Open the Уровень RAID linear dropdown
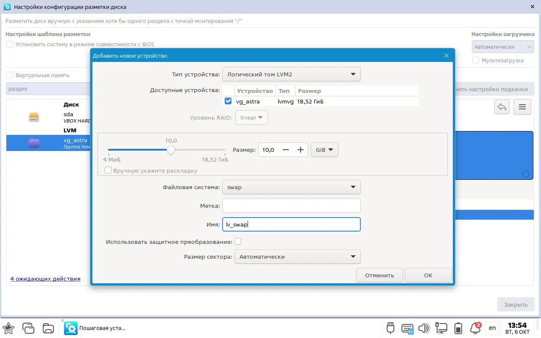This screenshot has width=541, height=338. tap(251, 117)
